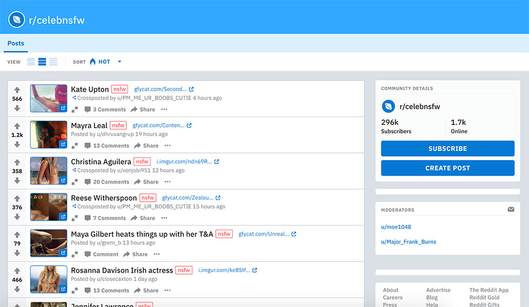Click the community details subreddit icon
The image size is (529, 307).
(388, 106)
